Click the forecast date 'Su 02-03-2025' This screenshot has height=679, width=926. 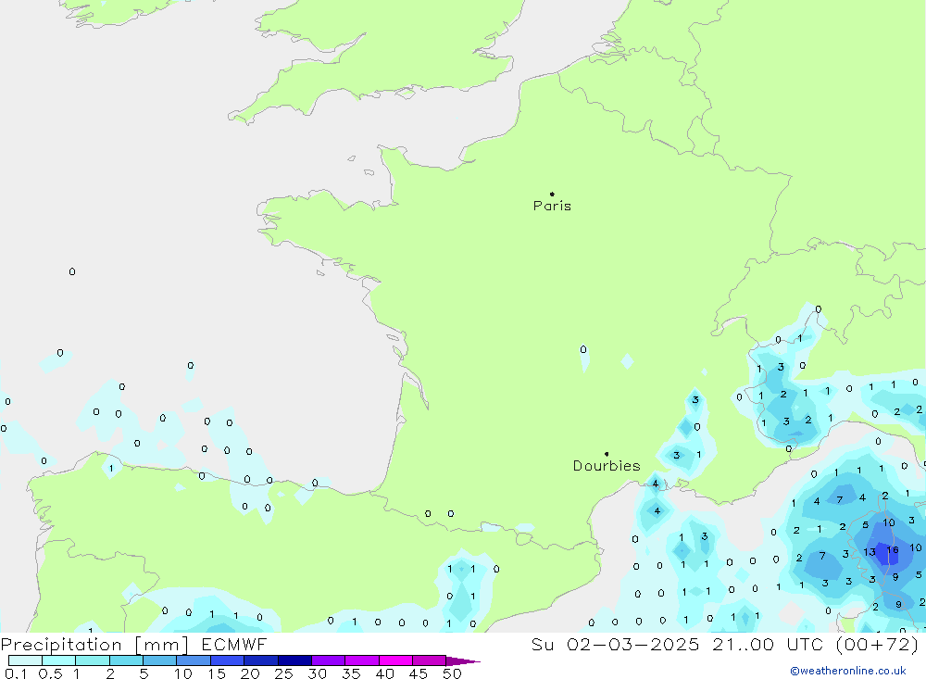click(615, 644)
